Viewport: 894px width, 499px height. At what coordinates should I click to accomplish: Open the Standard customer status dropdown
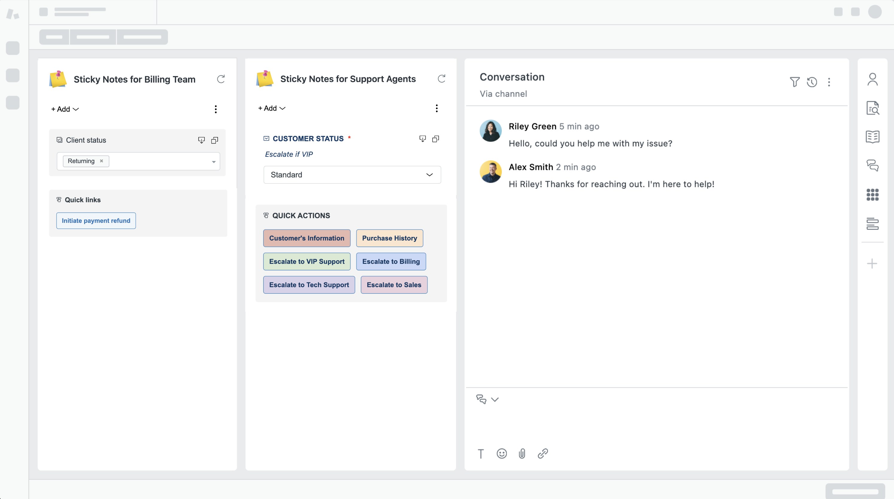[352, 175]
